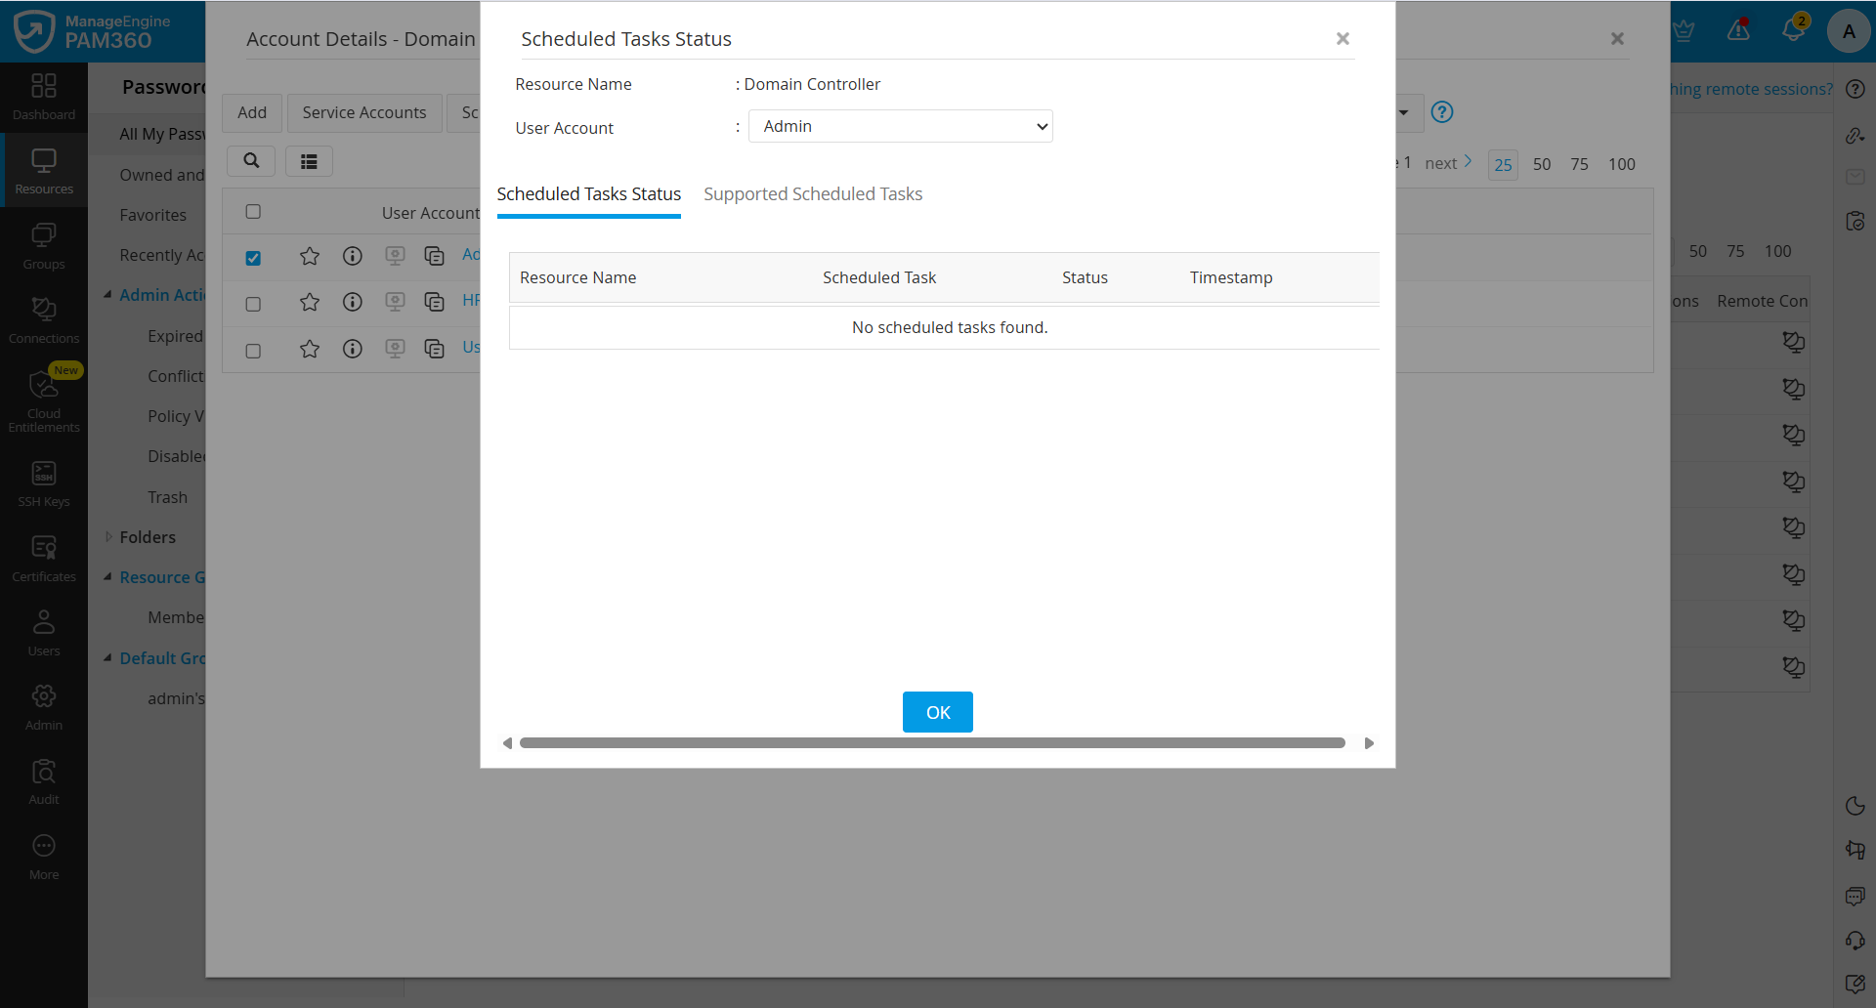Open Resources in the sidebar
1876x1008 pixels.
(44, 171)
